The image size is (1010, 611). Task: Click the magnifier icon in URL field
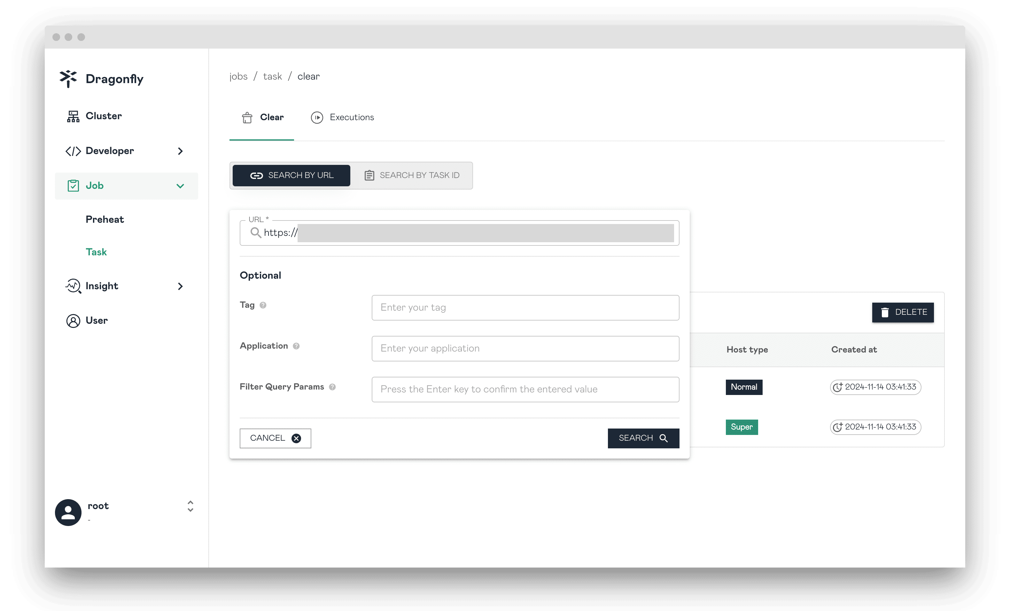[256, 233]
